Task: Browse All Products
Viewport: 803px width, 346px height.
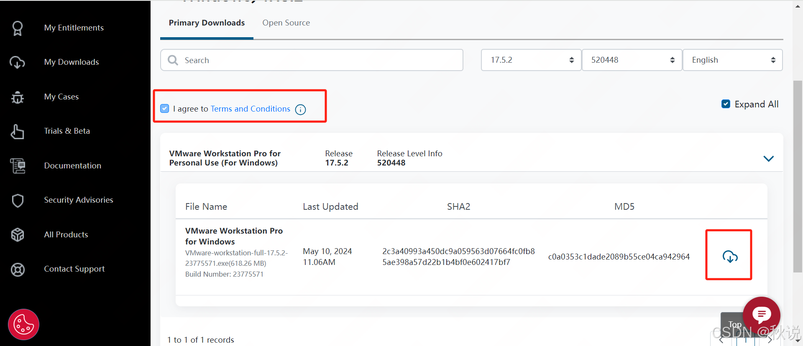Action: [66, 234]
